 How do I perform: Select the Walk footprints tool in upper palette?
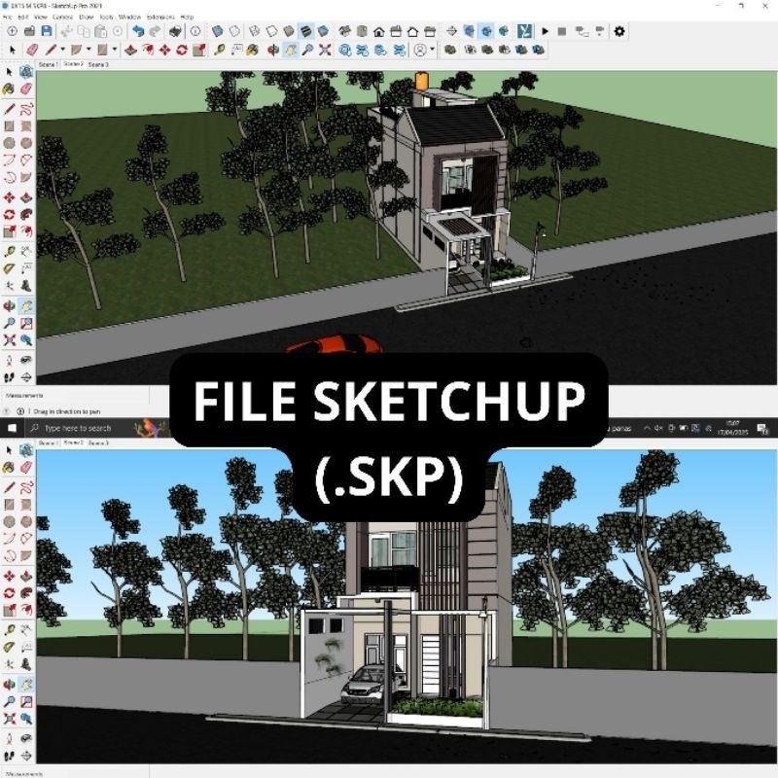coord(9,377)
